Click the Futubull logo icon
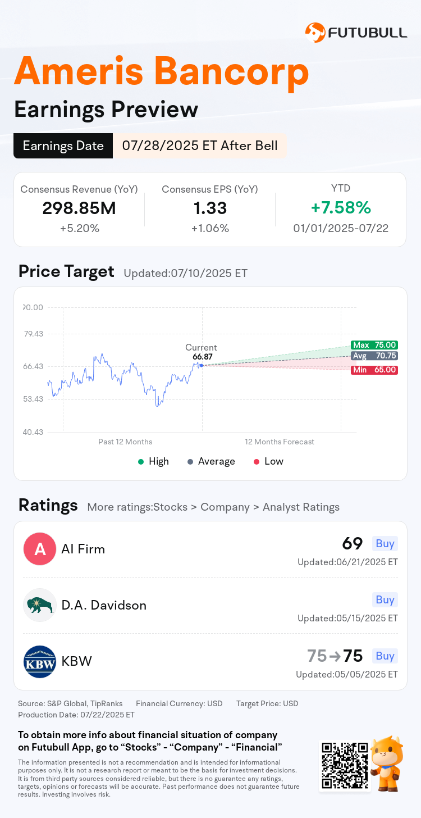 [315, 32]
